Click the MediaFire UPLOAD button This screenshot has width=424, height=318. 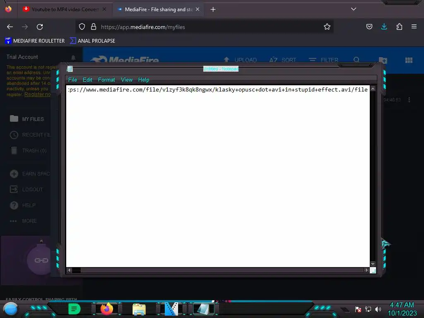[x=241, y=60]
